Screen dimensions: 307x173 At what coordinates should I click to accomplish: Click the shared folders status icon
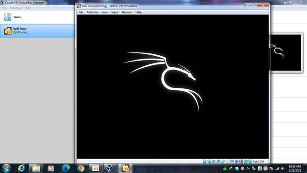click(x=227, y=161)
